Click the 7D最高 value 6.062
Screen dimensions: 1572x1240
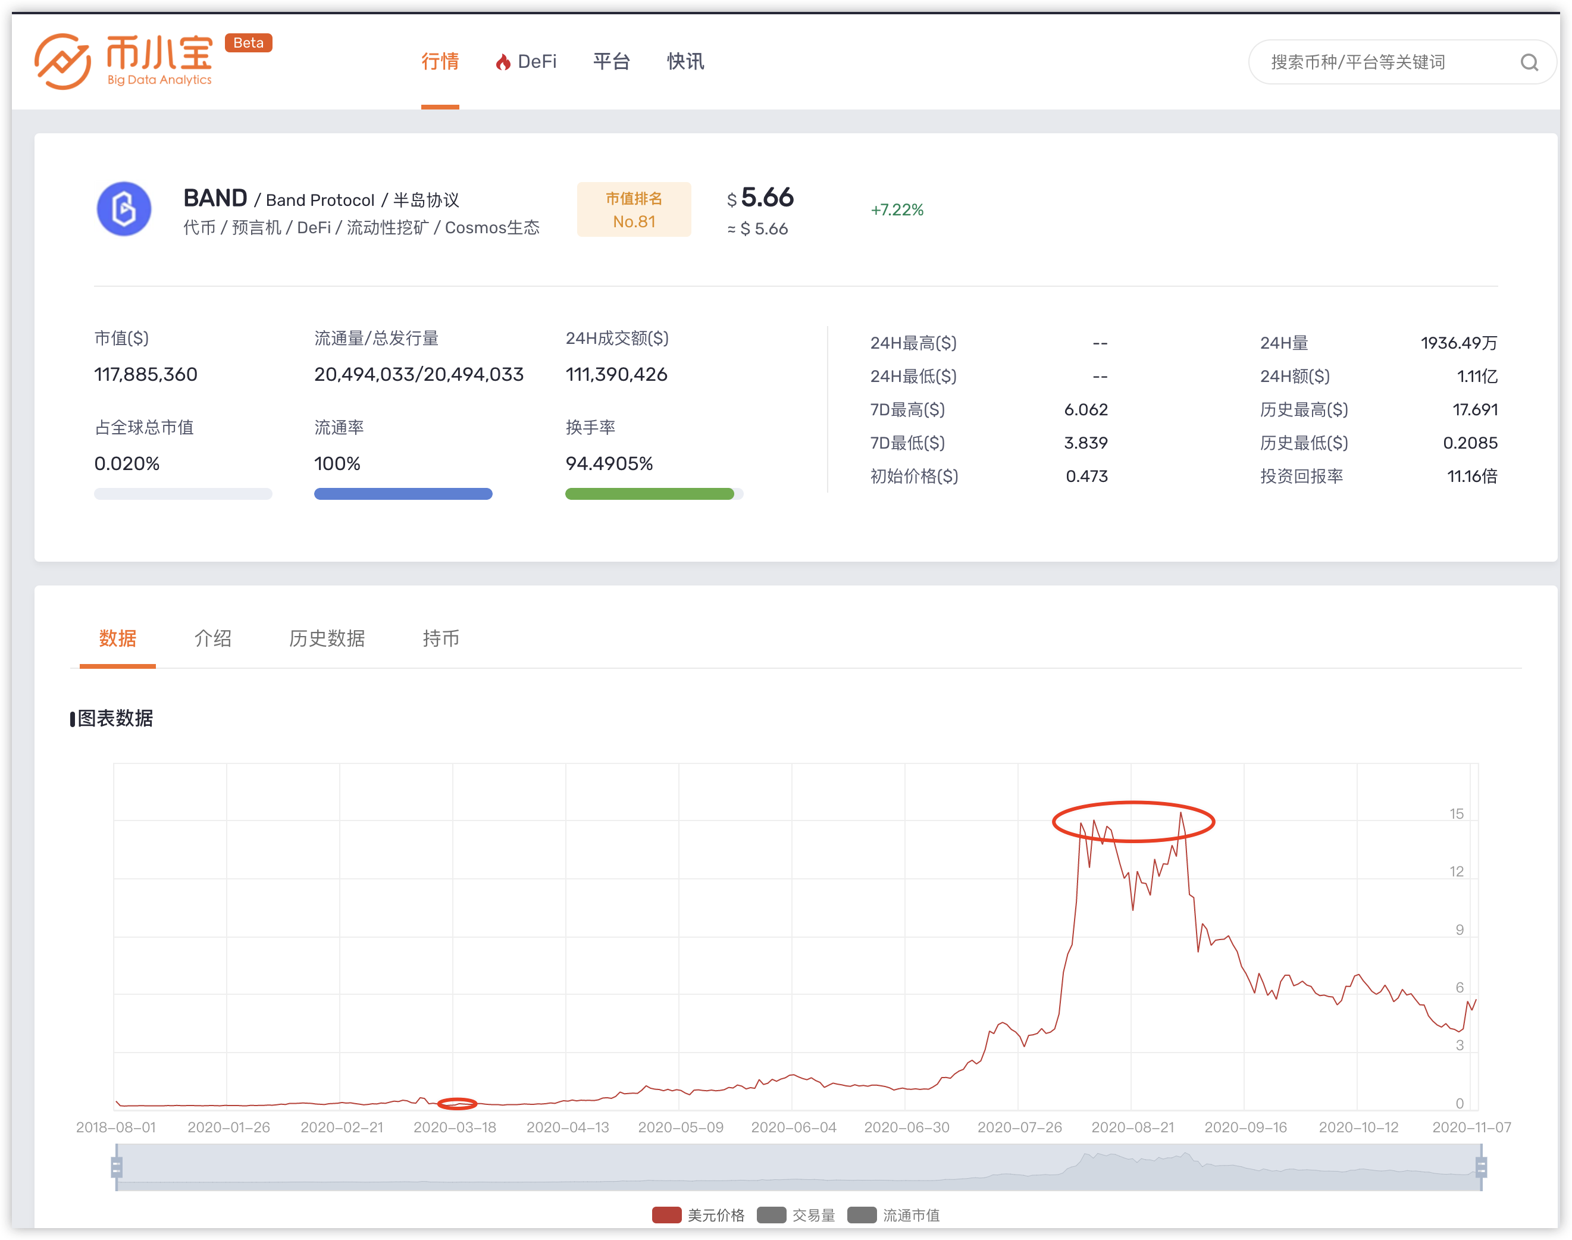(x=1086, y=410)
